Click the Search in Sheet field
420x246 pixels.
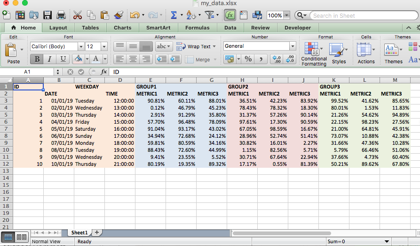tap(364, 15)
